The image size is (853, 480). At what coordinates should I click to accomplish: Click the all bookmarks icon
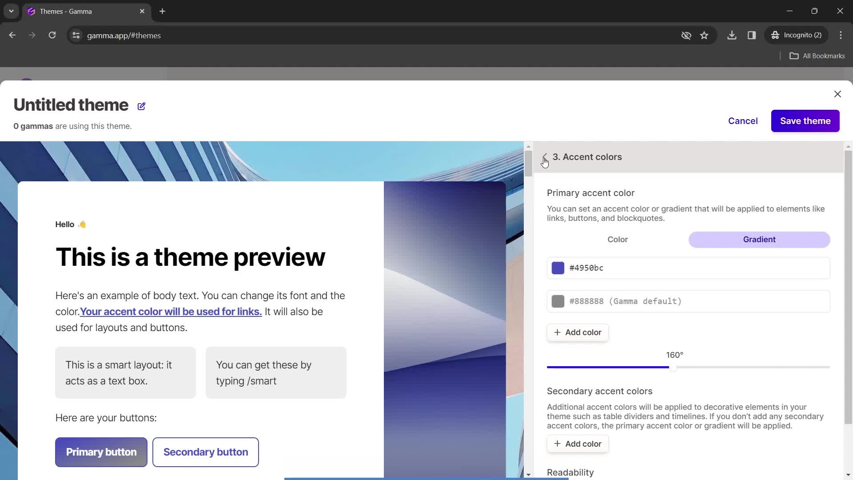[x=794, y=56]
